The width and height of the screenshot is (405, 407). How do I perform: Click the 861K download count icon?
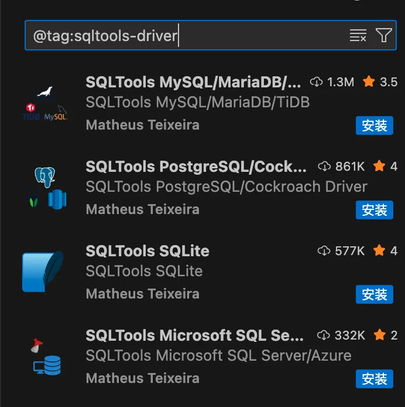(x=324, y=167)
